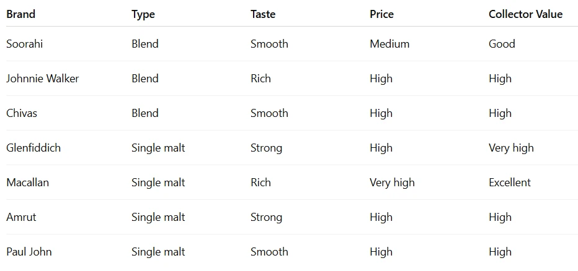Click the Taste column header
This screenshot has width=578, height=271.
[x=264, y=14]
